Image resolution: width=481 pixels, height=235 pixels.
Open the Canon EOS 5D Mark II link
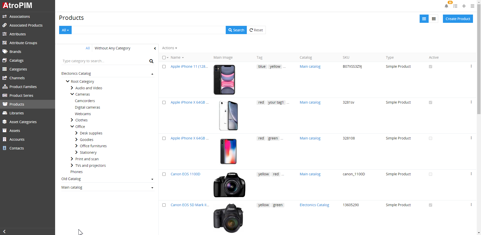pyautogui.click(x=190, y=205)
